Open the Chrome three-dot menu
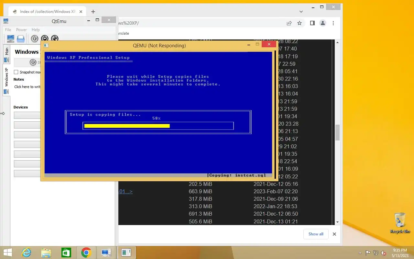This screenshot has width=414, height=259. click(x=333, y=23)
